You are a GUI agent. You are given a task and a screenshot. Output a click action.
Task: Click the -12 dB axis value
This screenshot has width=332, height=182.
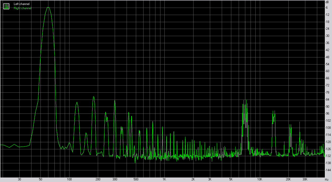(x=328, y=14)
